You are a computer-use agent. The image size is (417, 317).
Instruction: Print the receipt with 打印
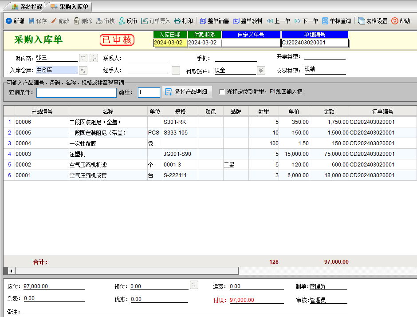point(183,21)
